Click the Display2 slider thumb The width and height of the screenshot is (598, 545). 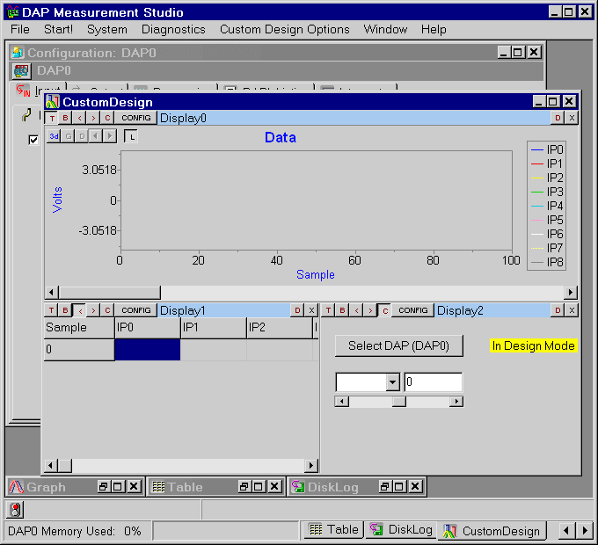[x=399, y=402]
